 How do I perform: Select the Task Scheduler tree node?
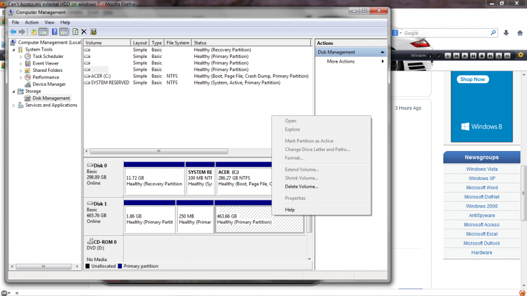47,56
